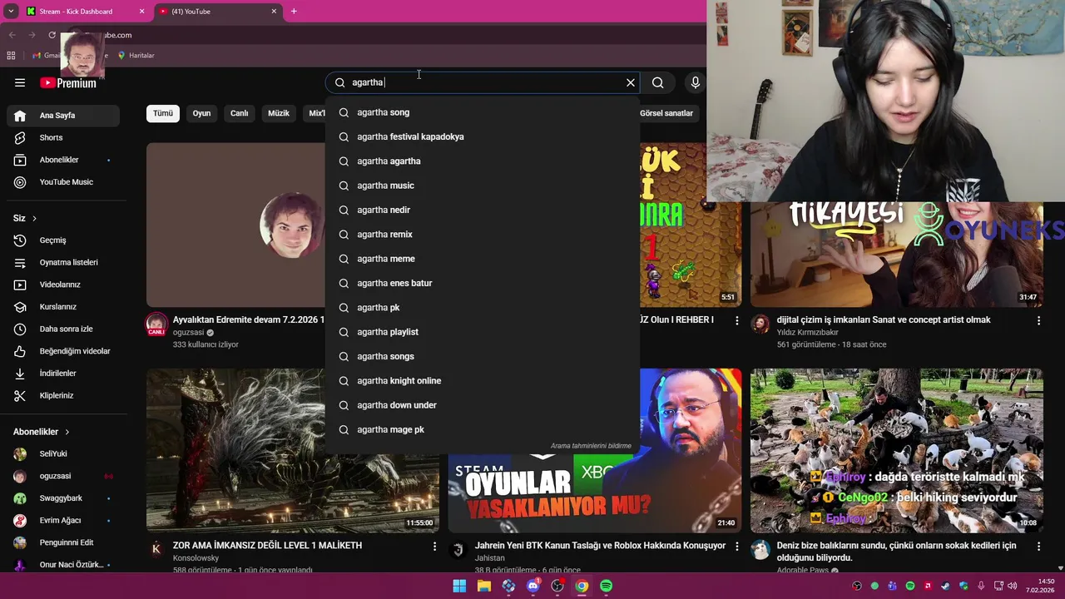Select suggestion 'agartha nedir'
The width and height of the screenshot is (1065, 599).
pos(483,210)
